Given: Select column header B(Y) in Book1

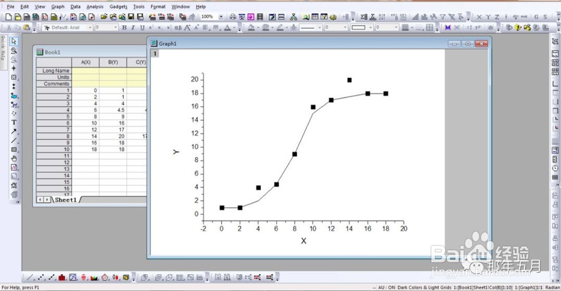Looking at the screenshot, I should pyautogui.click(x=113, y=62).
